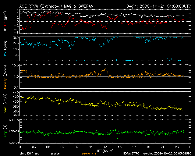This screenshot has width=195, height=156.
Task: Click the NOAA/SWPC credit text
Action: coord(130,154)
